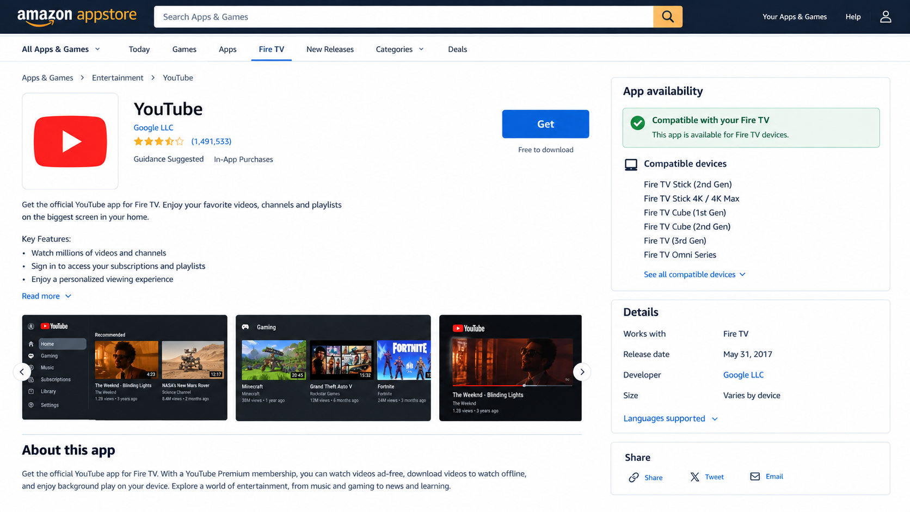Open the Google LLC link under the YouTube title

(153, 127)
